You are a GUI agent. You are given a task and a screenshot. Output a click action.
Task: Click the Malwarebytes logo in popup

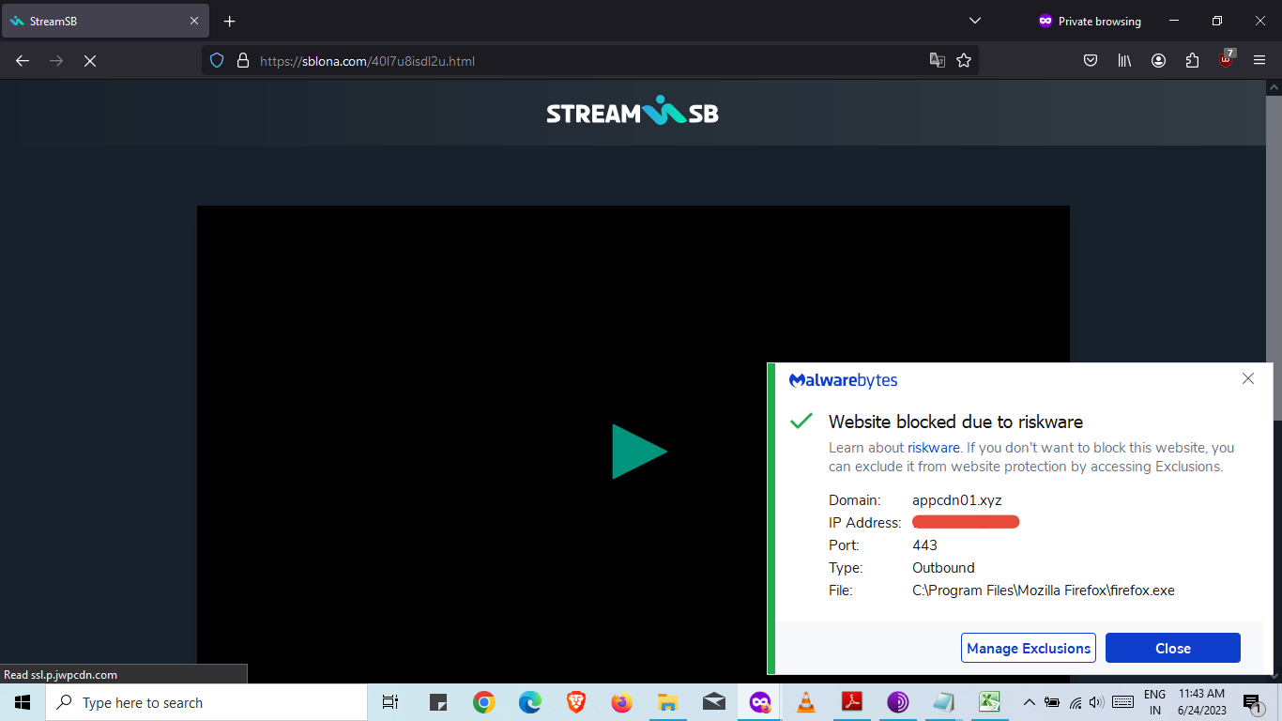tap(843, 380)
